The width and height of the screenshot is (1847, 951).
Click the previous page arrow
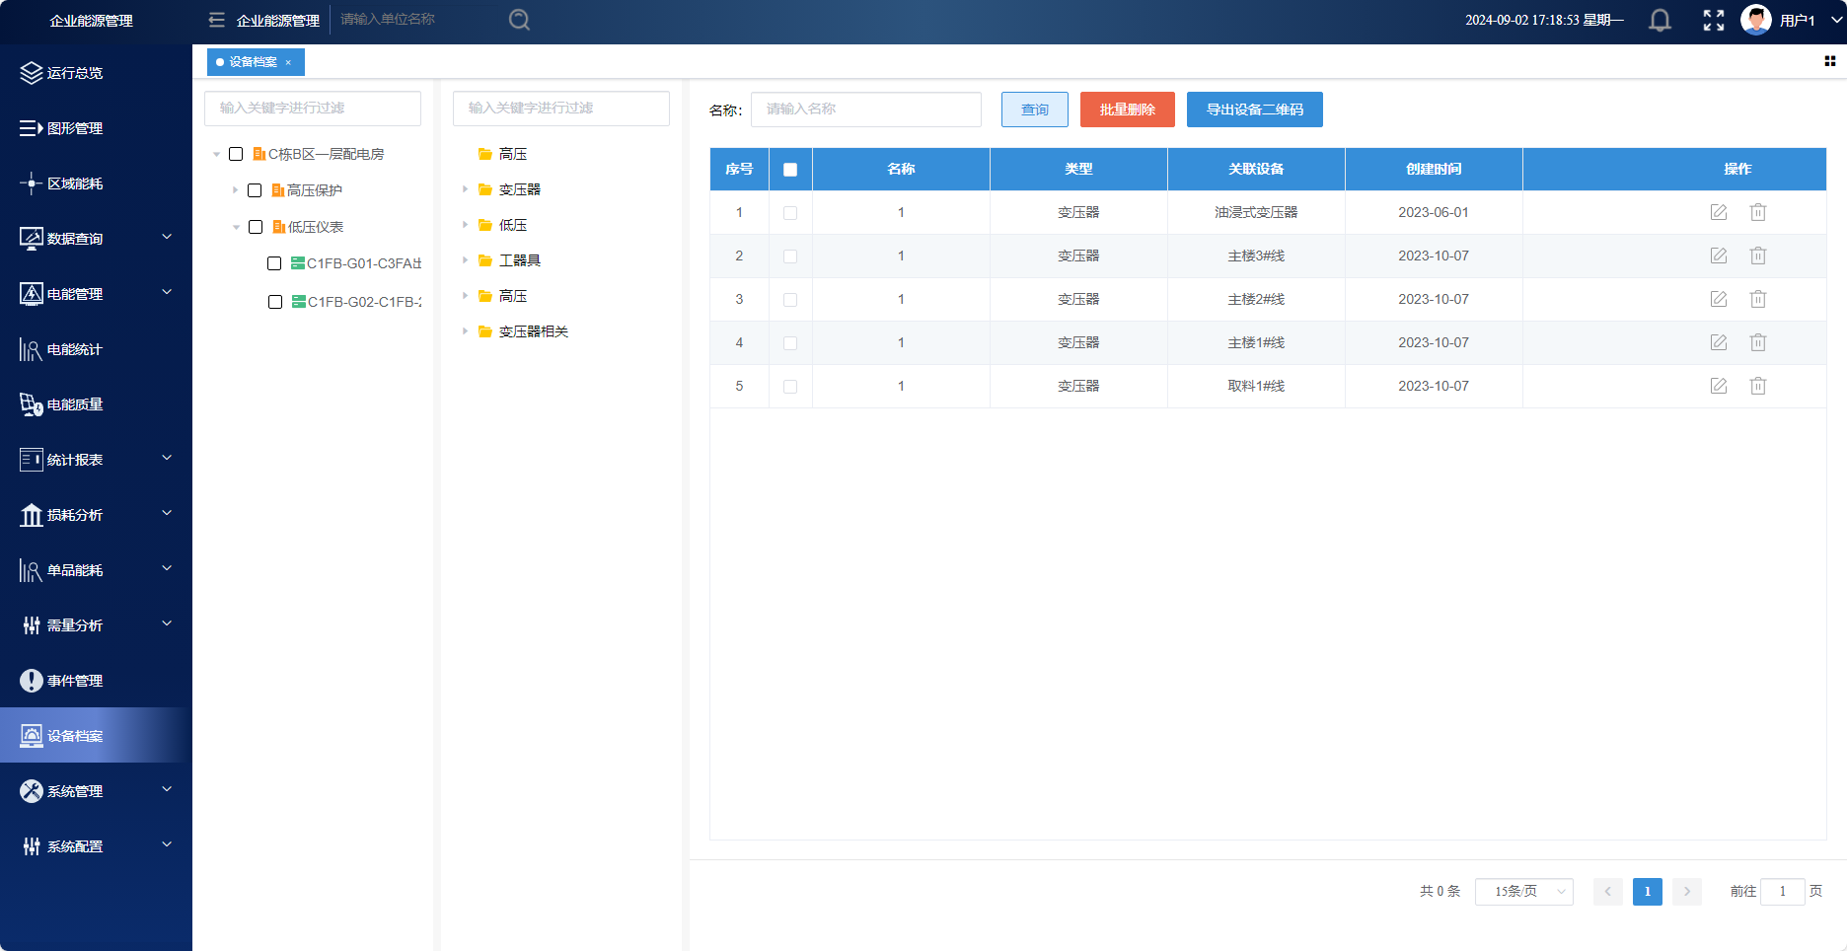point(1607,891)
